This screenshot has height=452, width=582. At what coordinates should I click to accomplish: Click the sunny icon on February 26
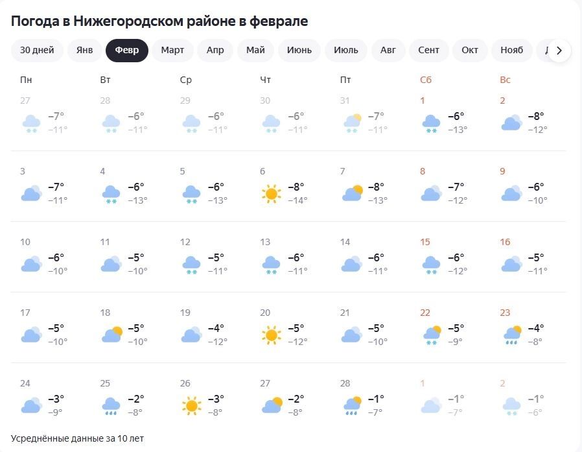tap(191, 405)
